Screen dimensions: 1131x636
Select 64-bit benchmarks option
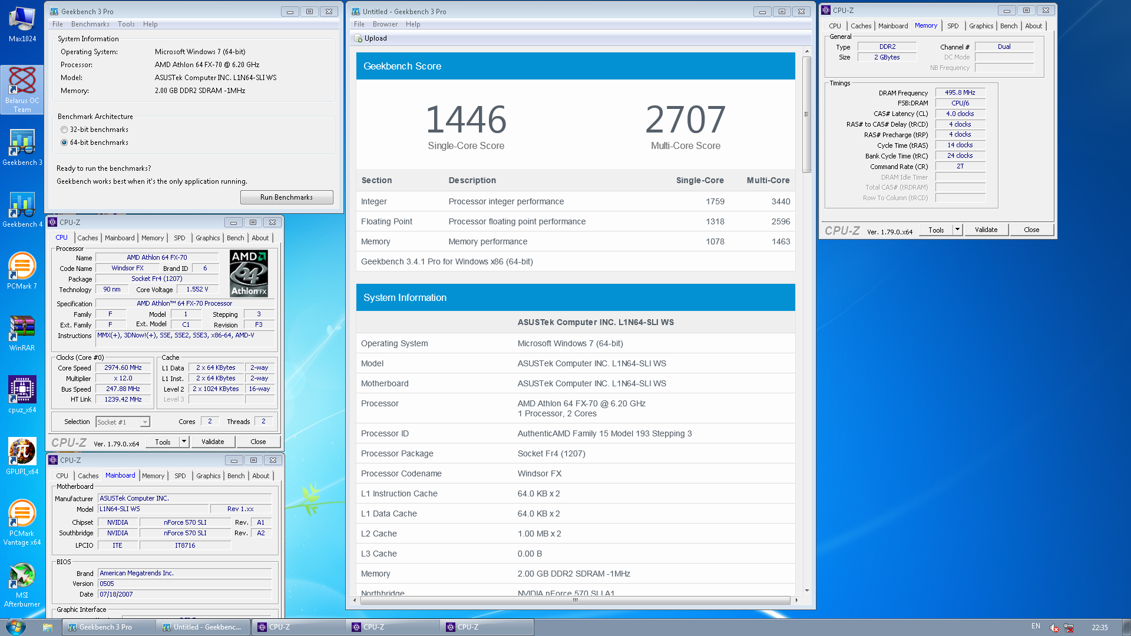(x=94, y=143)
